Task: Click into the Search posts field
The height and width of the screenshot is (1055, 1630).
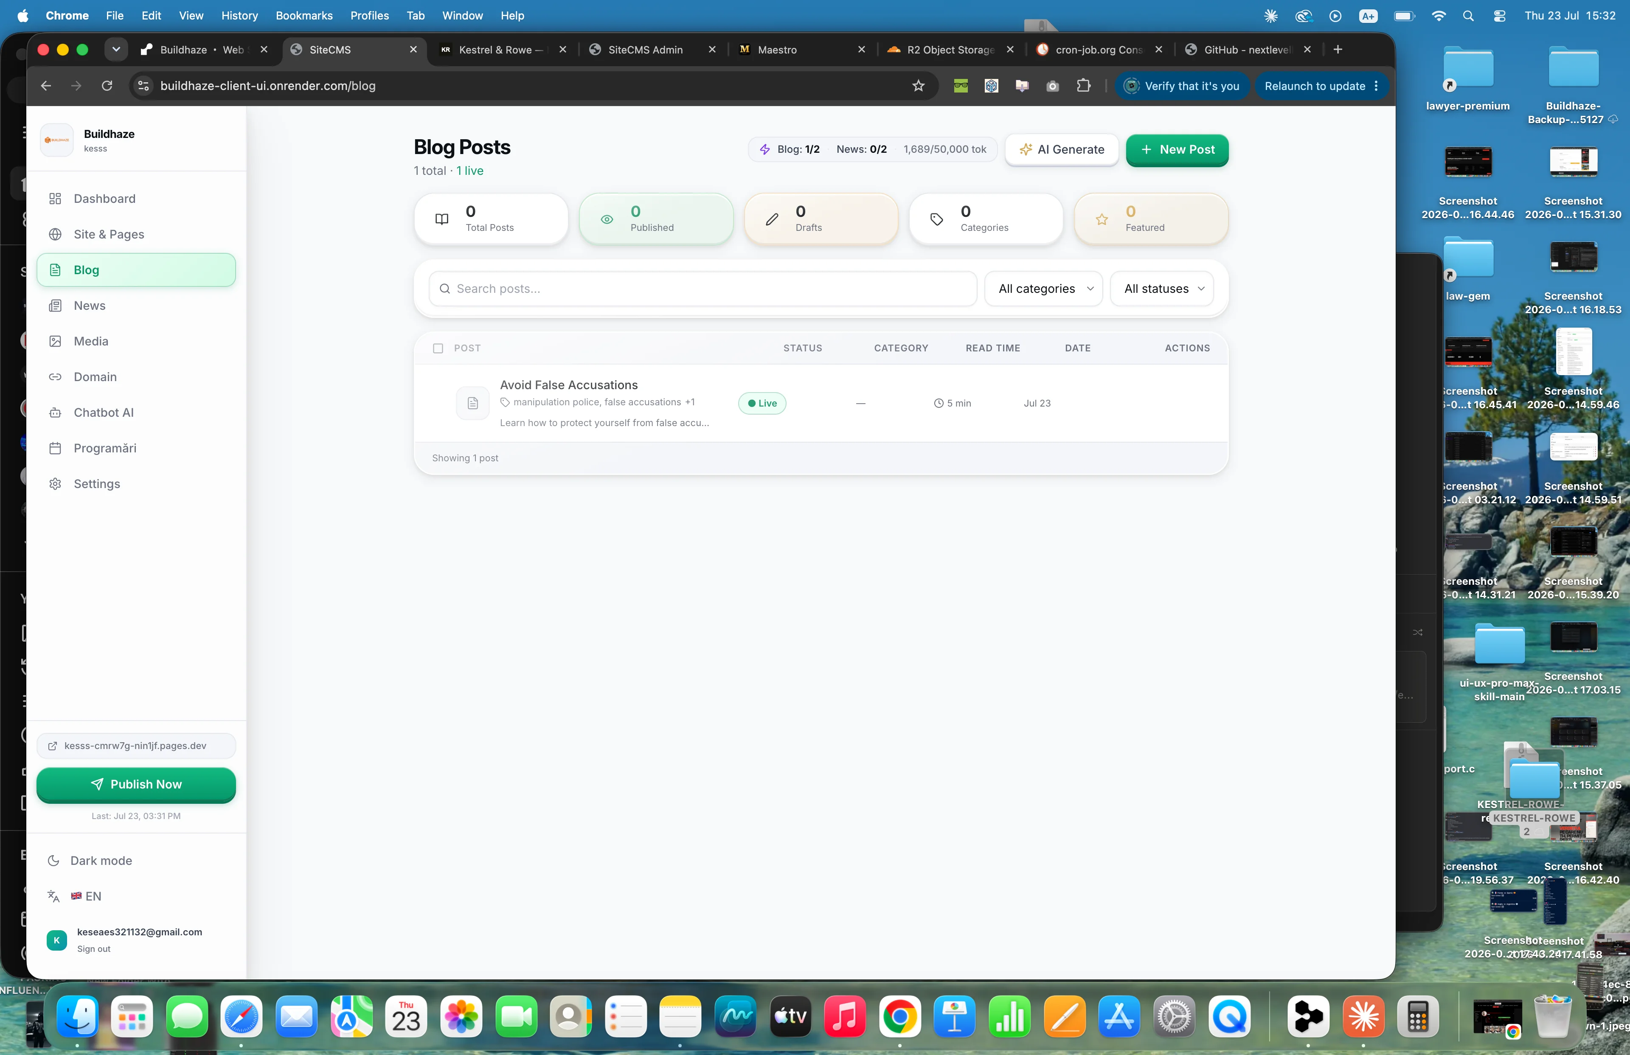Action: point(703,289)
